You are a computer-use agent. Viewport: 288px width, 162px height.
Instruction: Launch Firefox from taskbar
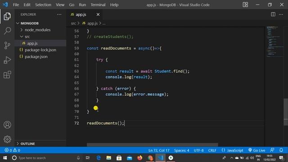click(x=140, y=158)
